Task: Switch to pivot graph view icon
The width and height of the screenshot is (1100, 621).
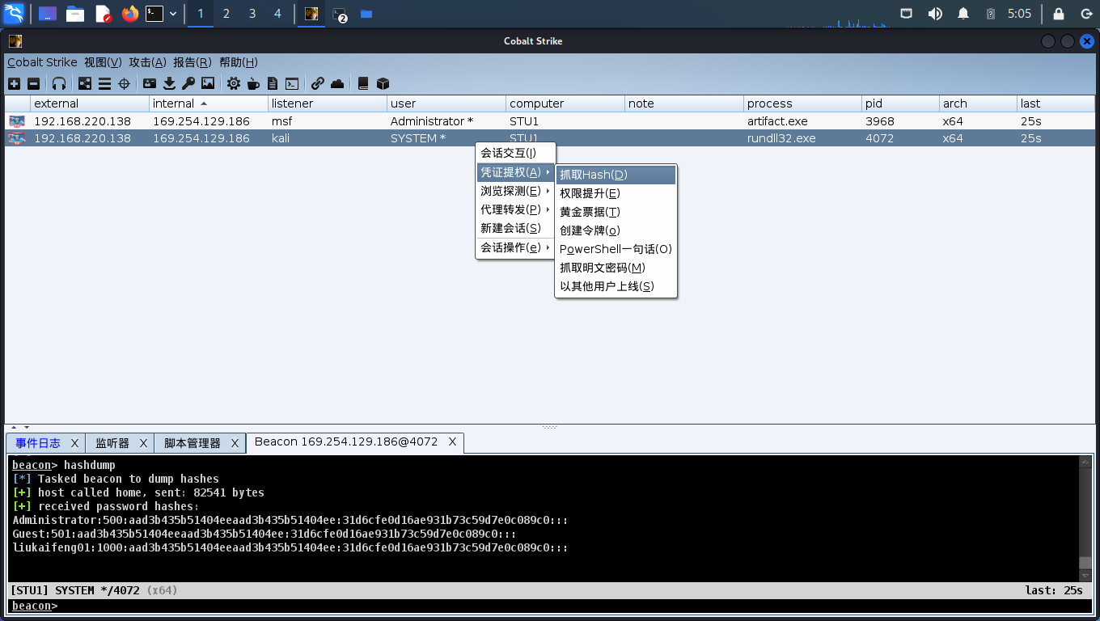Action: 85,83
